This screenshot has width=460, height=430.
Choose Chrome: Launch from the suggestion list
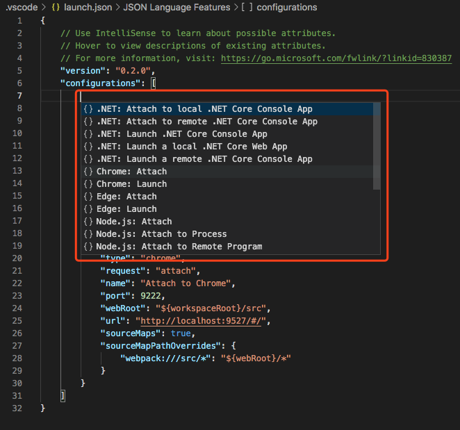[131, 184]
